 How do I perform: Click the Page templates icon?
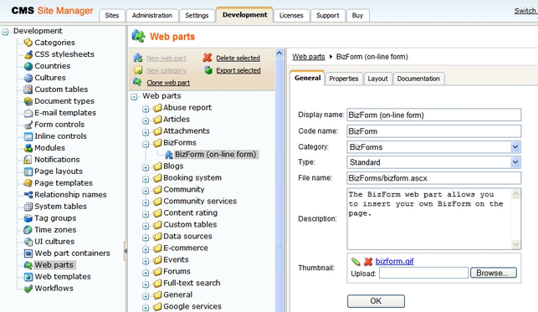(28, 182)
